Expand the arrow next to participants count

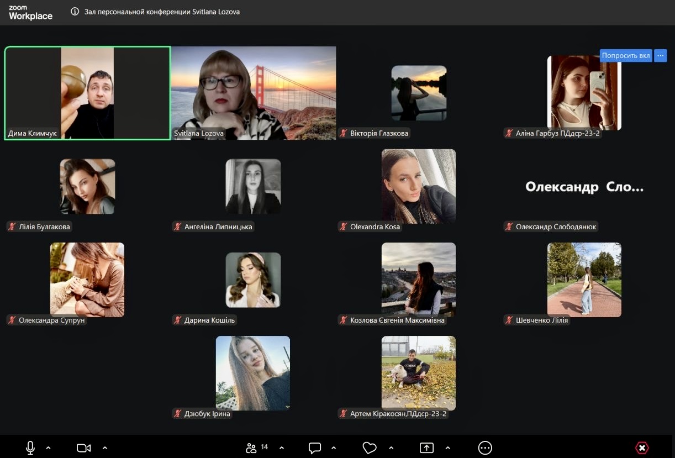[x=282, y=448]
